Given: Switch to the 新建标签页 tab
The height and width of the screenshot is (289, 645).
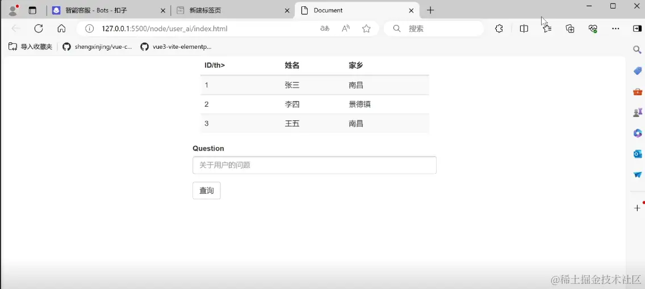Looking at the screenshot, I should (x=233, y=10).
